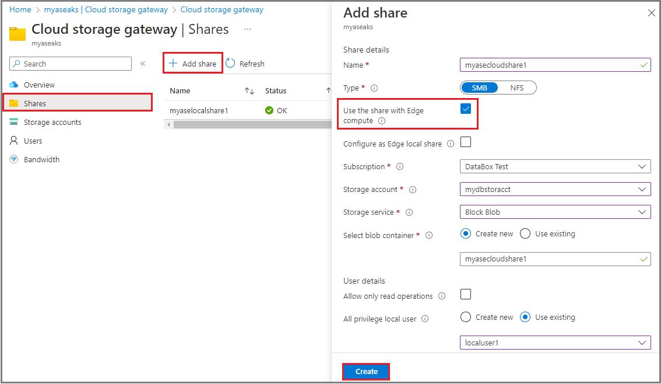Select the Shares folder icon
The image size is (661, 384).
[x=14, y=103]
